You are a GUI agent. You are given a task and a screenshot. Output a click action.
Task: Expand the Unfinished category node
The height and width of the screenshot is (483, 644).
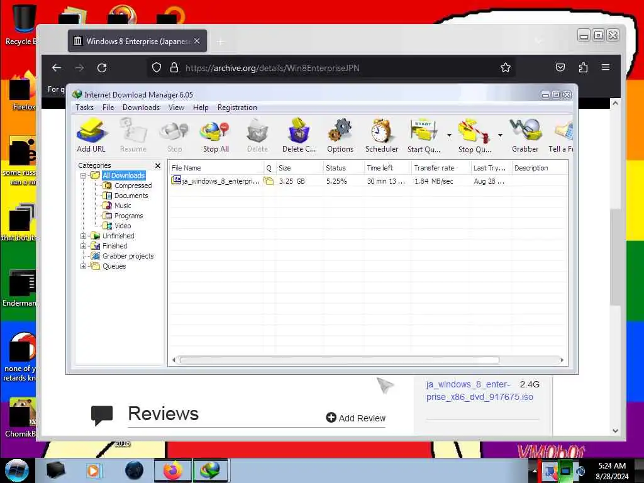pyautogui.click(x=84, y=236)
